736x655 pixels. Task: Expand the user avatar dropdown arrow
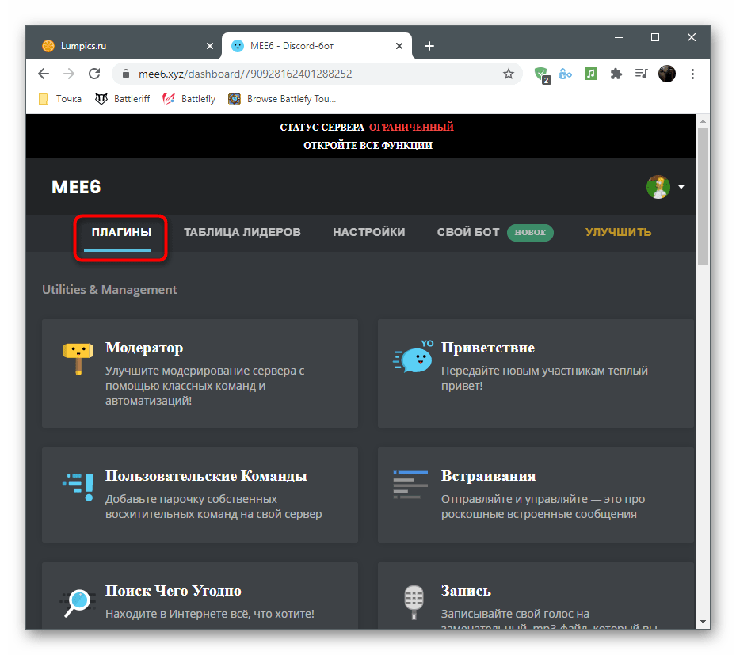[x=681, y=188]
